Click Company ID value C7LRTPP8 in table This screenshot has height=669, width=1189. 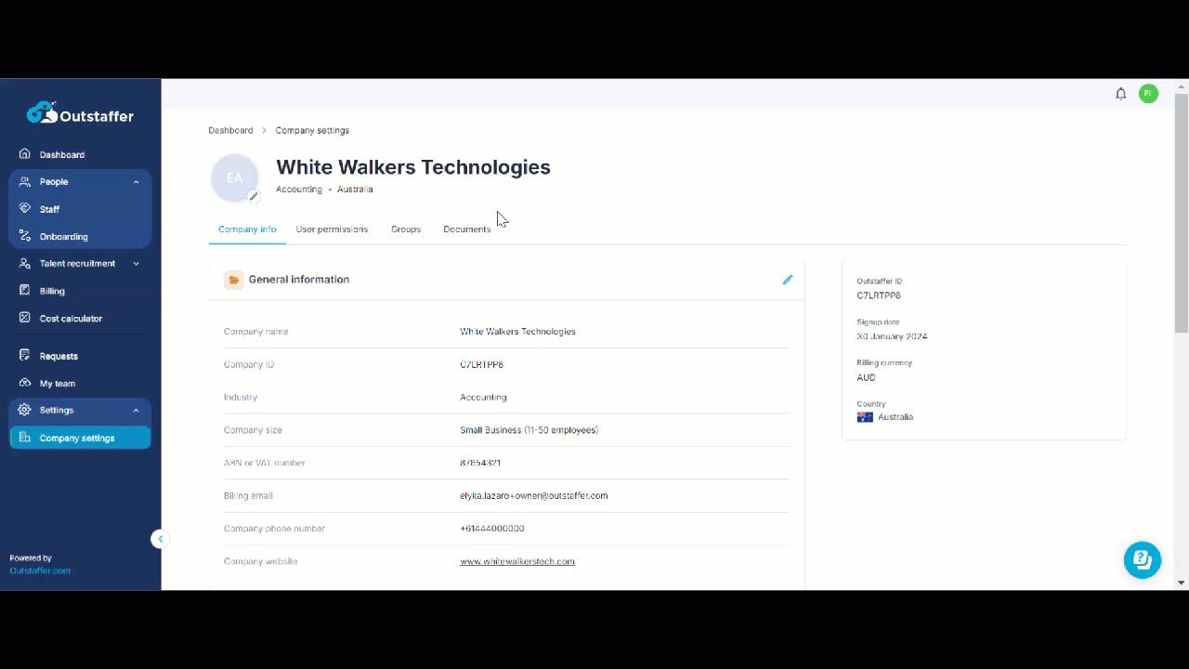tap(481, 364)
